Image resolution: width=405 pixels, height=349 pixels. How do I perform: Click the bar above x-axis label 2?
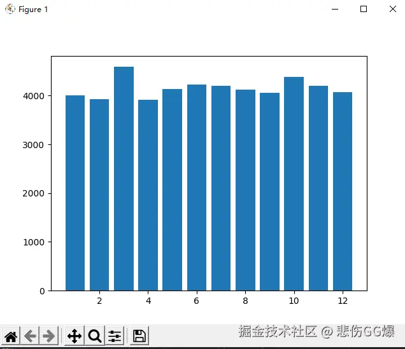tap(99, 195)
